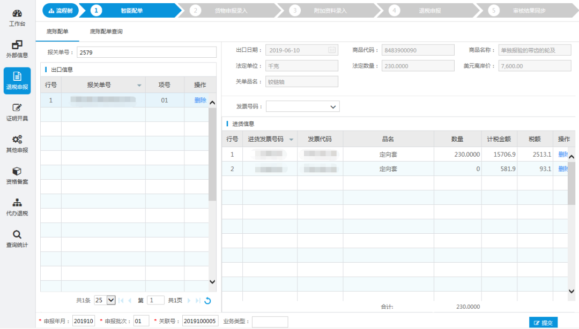579x329 pixels.
Task: Click the 品名 column header
Action: point(389,139)
